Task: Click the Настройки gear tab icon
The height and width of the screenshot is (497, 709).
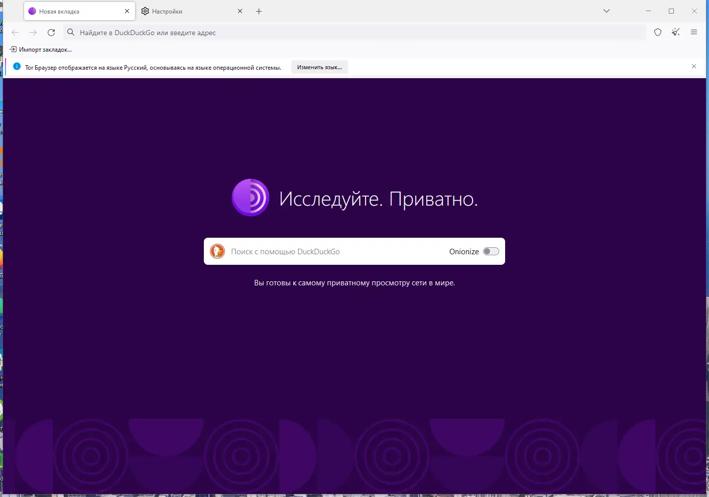Action: [x=145, y=11]
